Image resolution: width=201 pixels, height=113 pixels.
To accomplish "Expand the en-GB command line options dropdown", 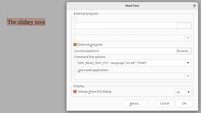I will pyautogui.click(x=188, y=63).
